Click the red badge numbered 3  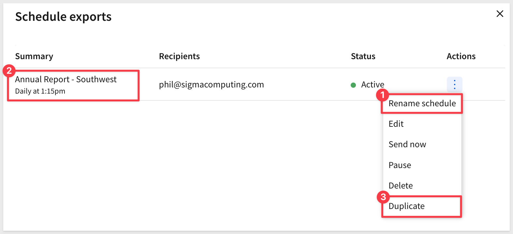tap(383, 197)
